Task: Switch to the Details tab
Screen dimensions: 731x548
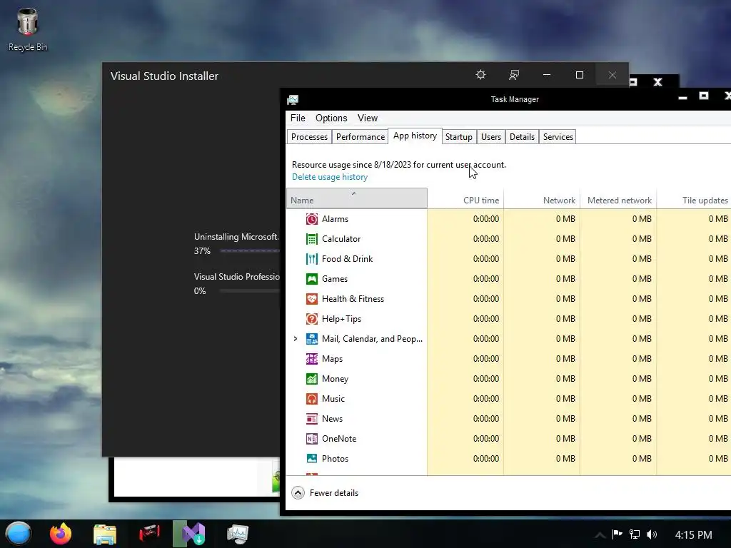Action: click(x=522, y=137)
